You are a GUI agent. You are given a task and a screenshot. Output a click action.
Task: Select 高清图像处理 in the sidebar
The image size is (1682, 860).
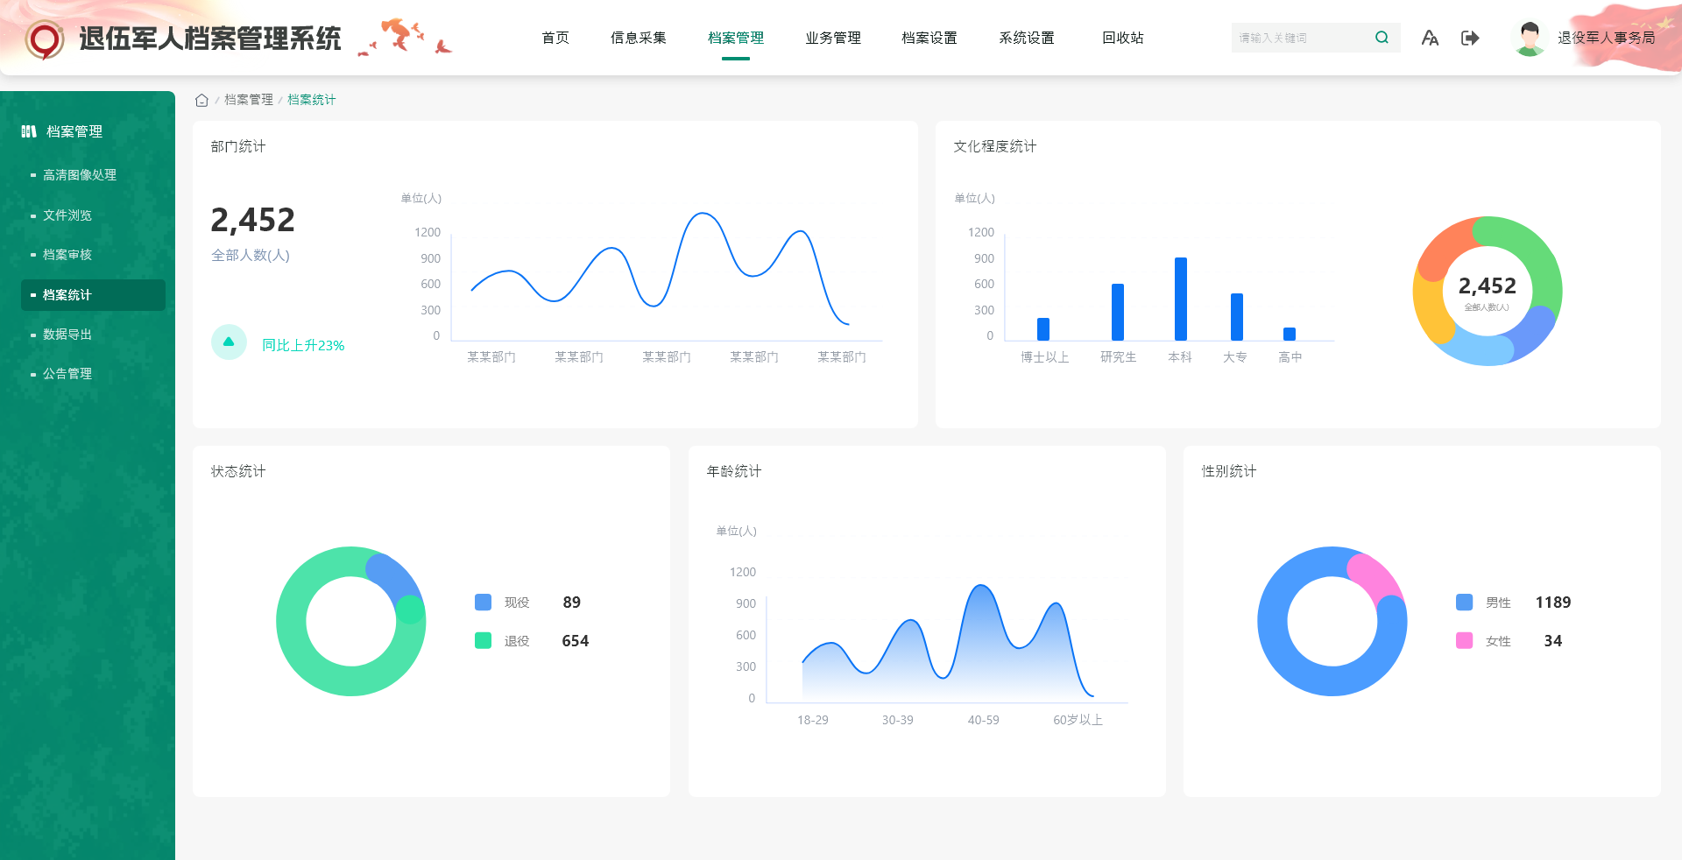coord(80,175)
